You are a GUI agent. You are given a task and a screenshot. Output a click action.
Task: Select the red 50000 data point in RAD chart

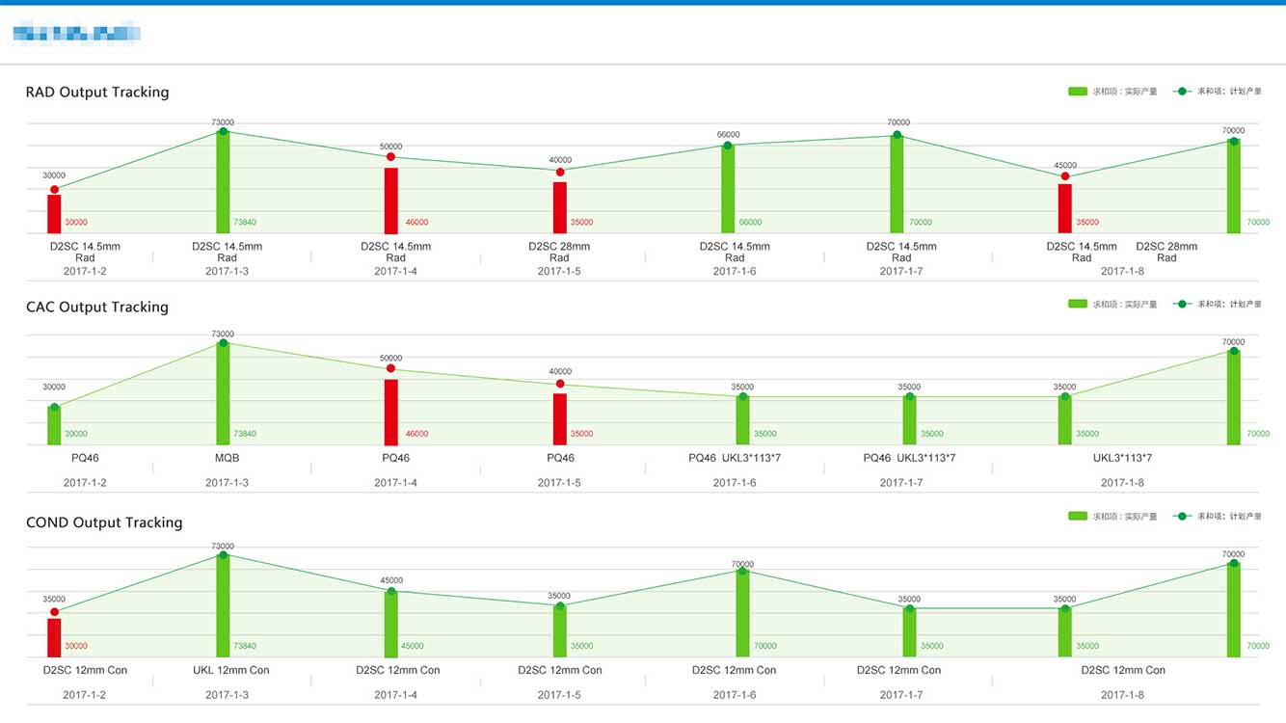[390, 157]
